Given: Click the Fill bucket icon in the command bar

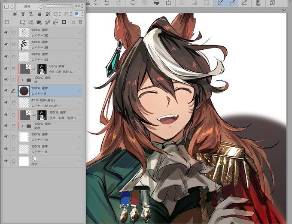Looking at the screenshot, I should point(157,3).
